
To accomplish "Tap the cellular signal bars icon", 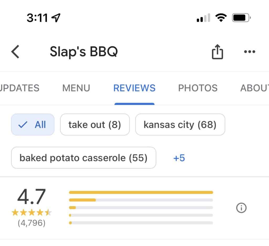I will point(204,18).
